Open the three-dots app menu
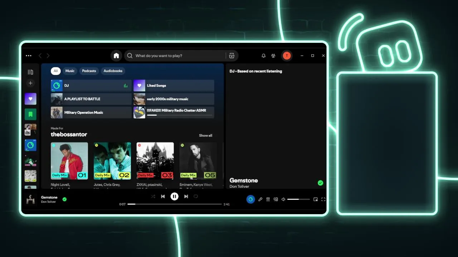The height and width of the screenshot is (257, 458). coord(29,56)
